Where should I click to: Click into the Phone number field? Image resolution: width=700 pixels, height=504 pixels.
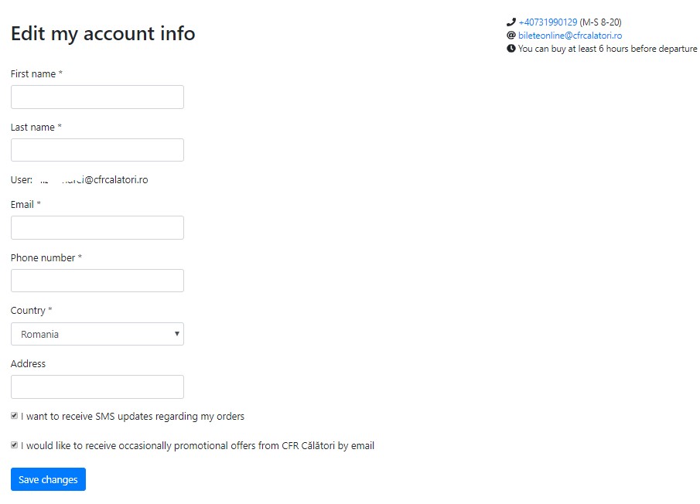coord(97,281)
